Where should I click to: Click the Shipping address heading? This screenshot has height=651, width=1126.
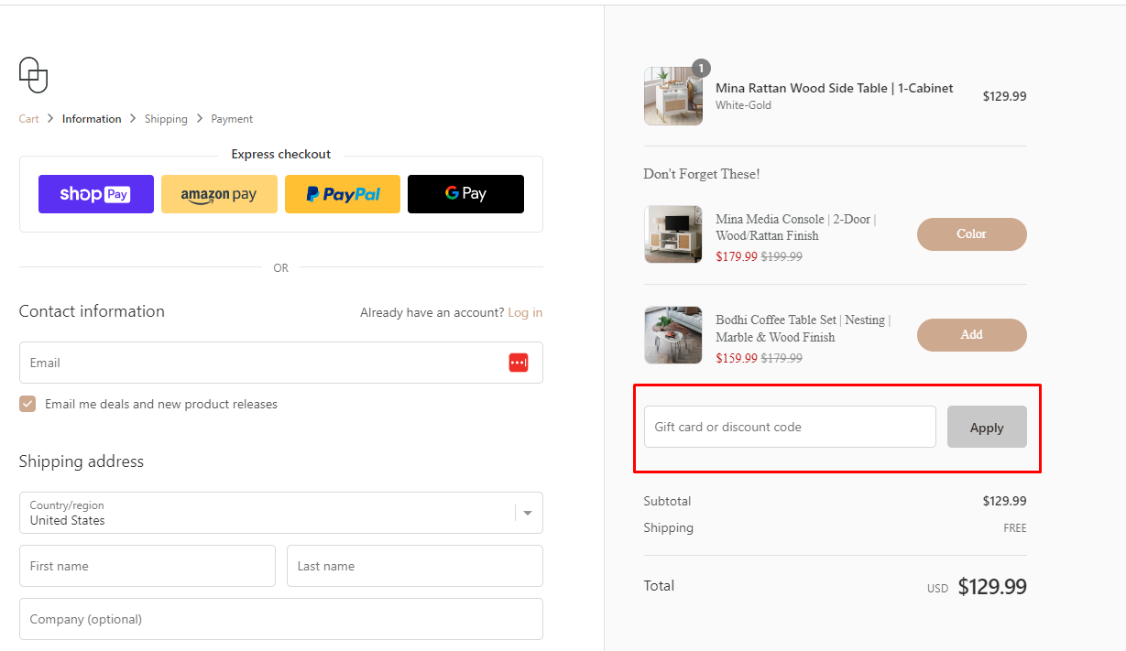[82, 461]
